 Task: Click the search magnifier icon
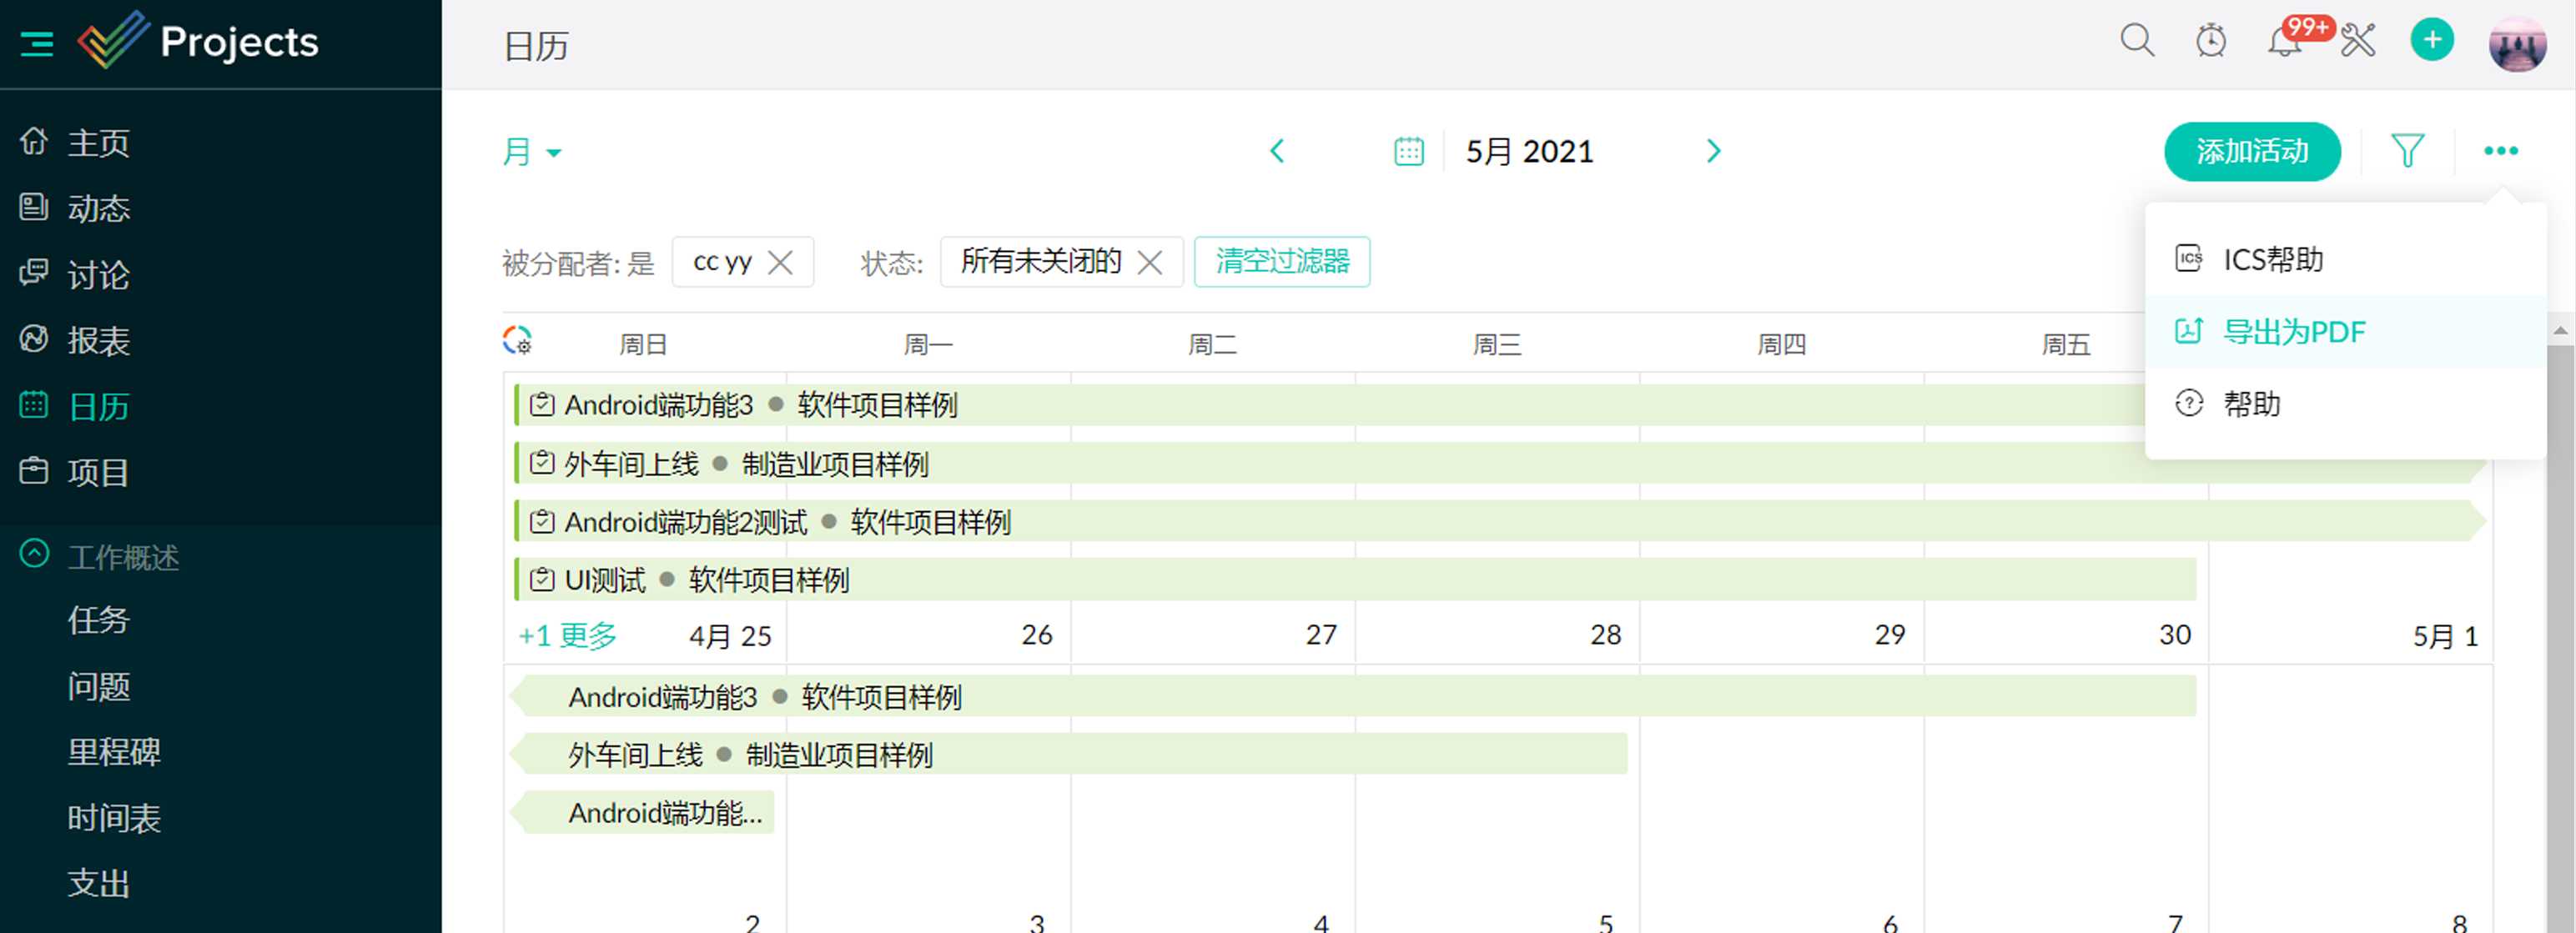tap(2136, 41)
